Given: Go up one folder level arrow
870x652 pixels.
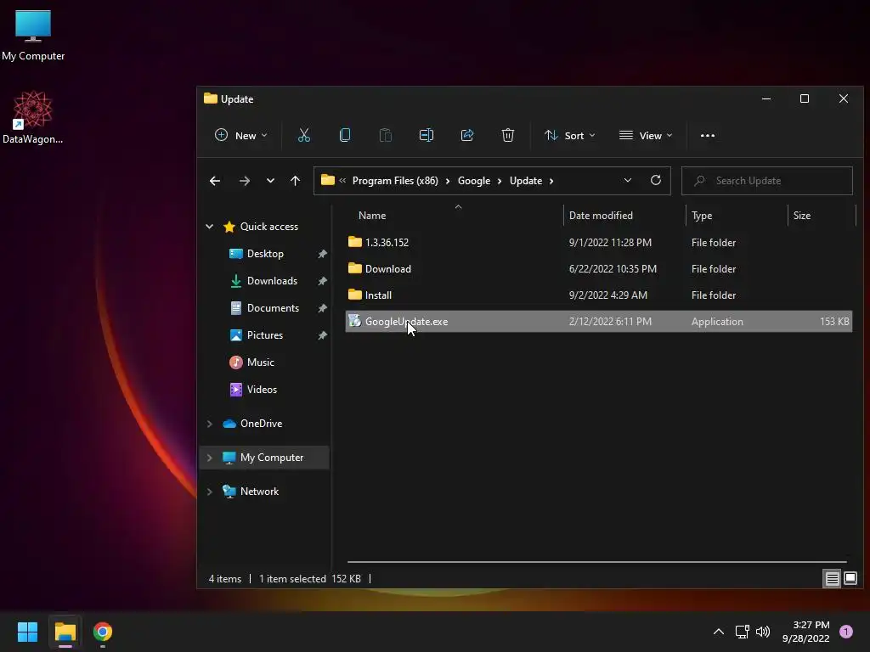Looking at the screenshot, I should [295, 181].
